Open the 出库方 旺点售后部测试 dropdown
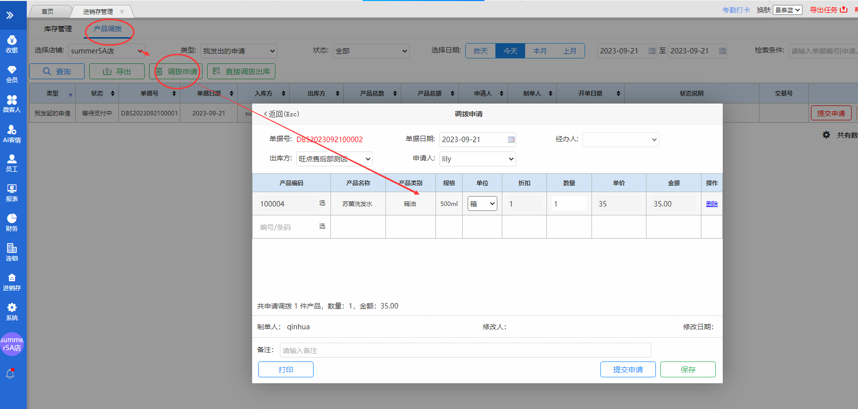Image resolution: width=858 pixels, height=409 pixels. (334, 159)
